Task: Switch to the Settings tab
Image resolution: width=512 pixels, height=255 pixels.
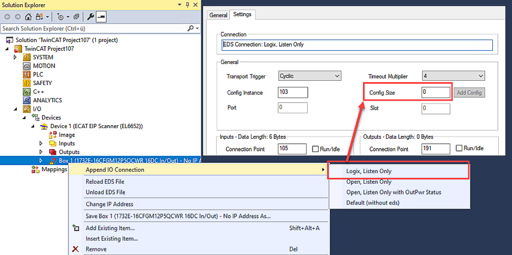Action: point(243,15)
